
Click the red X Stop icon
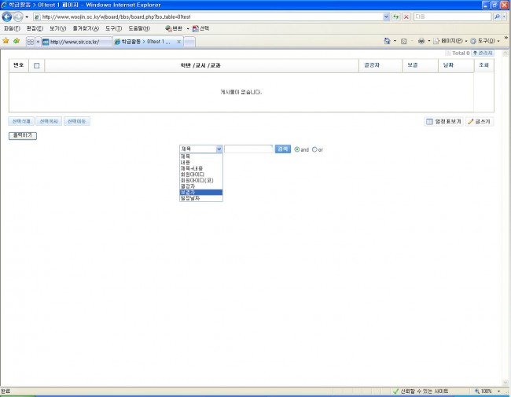coord(406,17)
